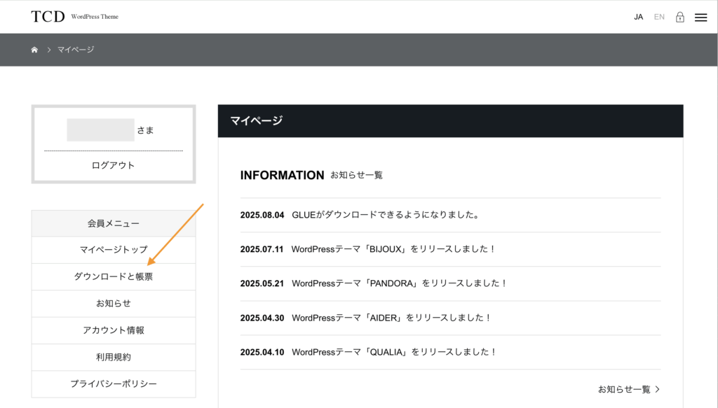The width and height of the screenshot is (718, 408).
Task: Click the ログアウト link
Action: click(113, 165)
